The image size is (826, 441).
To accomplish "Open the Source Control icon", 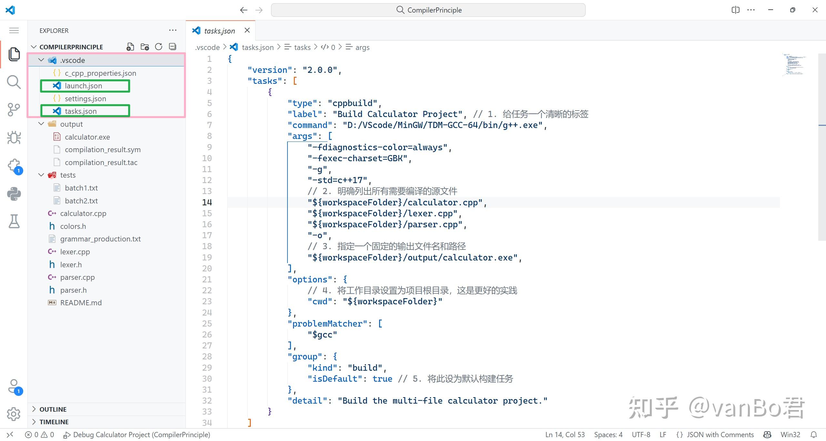I will coord(14,110).
